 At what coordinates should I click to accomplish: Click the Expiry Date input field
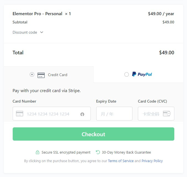point(114,114)
